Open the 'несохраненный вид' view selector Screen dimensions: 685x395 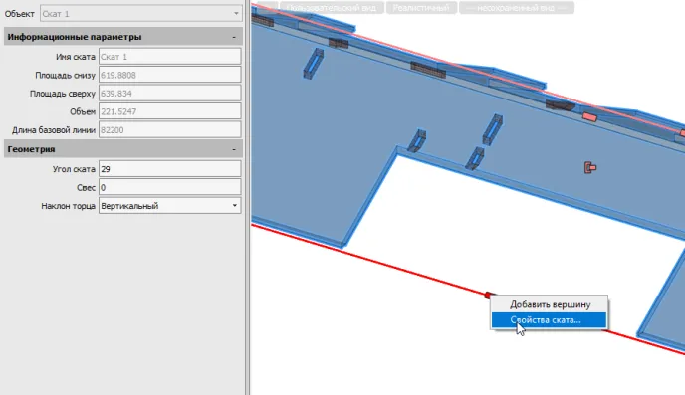517,7
